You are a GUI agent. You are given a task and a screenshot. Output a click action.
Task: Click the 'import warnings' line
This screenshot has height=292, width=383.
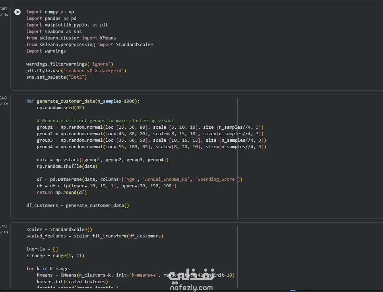(46, 51)
